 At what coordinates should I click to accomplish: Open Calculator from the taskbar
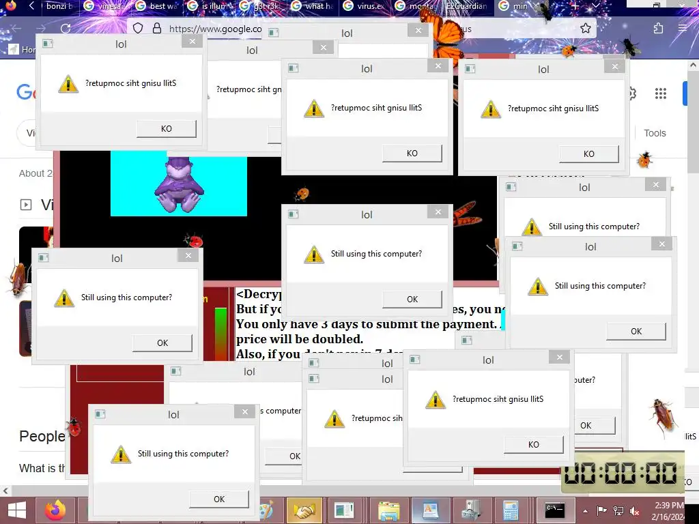(511, 510)
